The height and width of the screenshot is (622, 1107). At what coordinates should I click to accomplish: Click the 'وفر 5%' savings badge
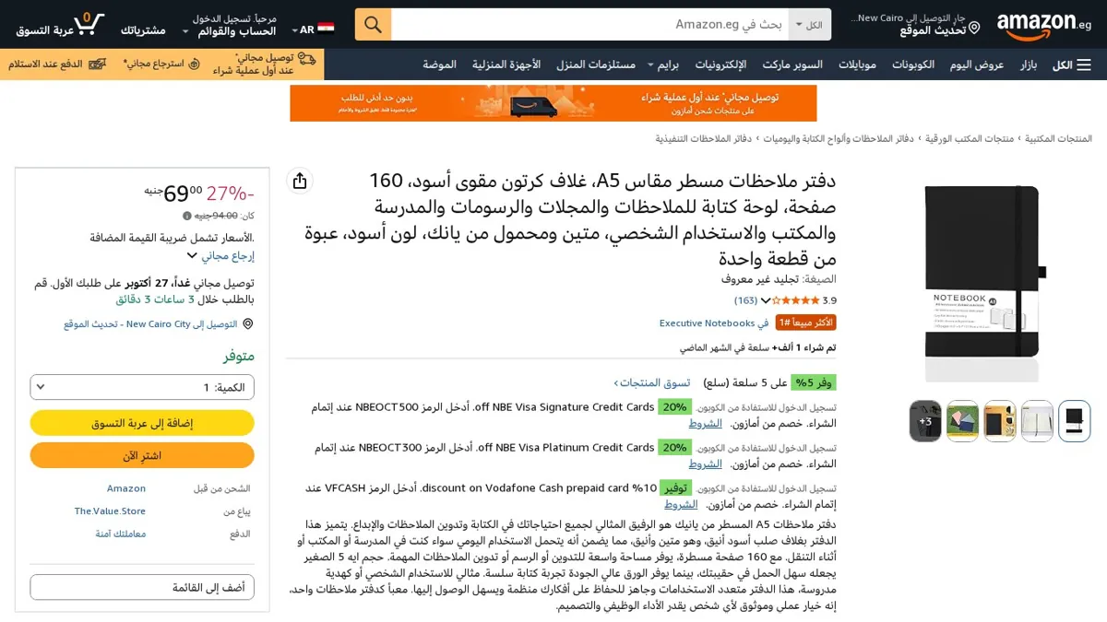815,382
